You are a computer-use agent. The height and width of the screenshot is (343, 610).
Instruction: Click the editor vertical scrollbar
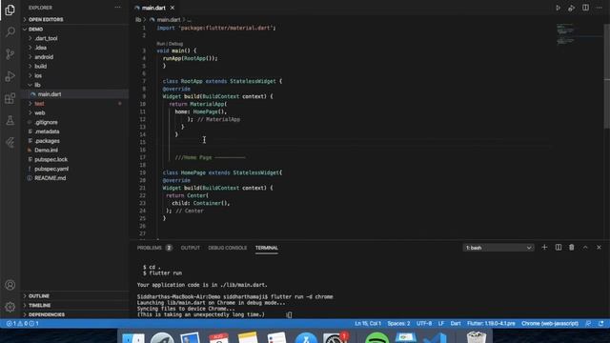pos(606,76)
